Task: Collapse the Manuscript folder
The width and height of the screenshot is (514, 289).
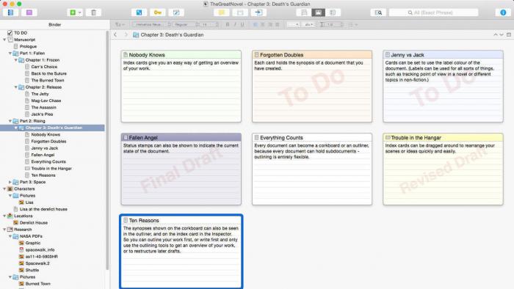Action: coord(4,40)
